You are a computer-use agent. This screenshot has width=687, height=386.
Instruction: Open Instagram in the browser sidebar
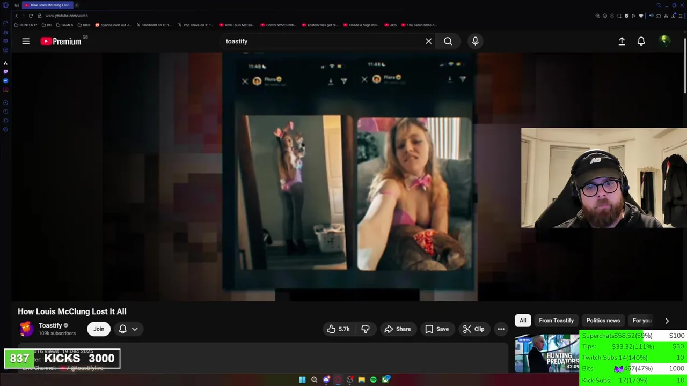tap(5, 90)
